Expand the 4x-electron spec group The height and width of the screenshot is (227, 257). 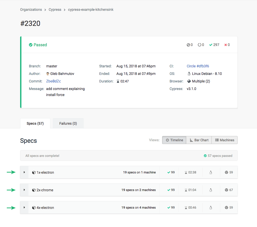(x=24, y=207)
